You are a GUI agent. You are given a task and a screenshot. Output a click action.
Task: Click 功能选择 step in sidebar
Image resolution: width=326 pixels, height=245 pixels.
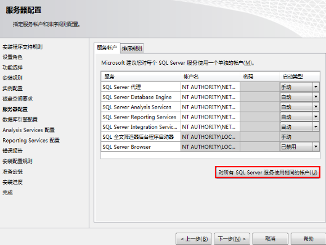12,67
